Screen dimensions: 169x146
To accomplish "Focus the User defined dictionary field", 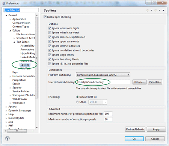I will tap(103, 82).
